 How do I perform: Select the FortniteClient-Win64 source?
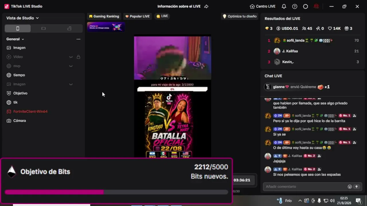coord(44,112)
